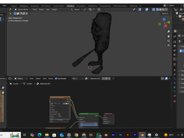Open the Object properties orange square icon

(x=175, y=70)
